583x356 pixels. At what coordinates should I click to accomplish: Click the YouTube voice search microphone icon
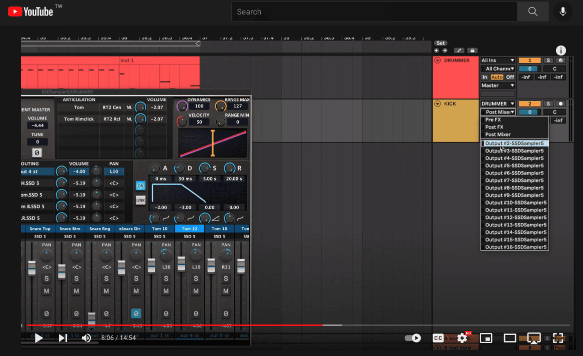(x=563, y=11)
